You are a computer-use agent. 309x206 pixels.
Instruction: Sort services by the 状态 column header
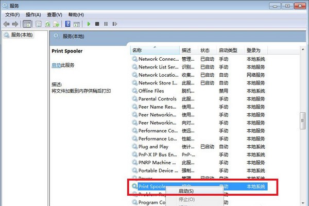[205, 50]
